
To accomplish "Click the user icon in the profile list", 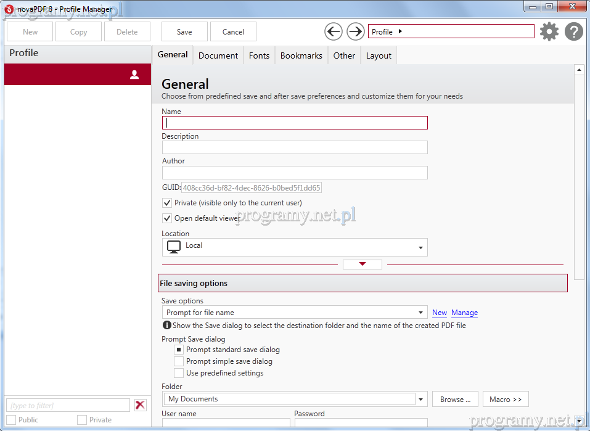I will (134, 75).
